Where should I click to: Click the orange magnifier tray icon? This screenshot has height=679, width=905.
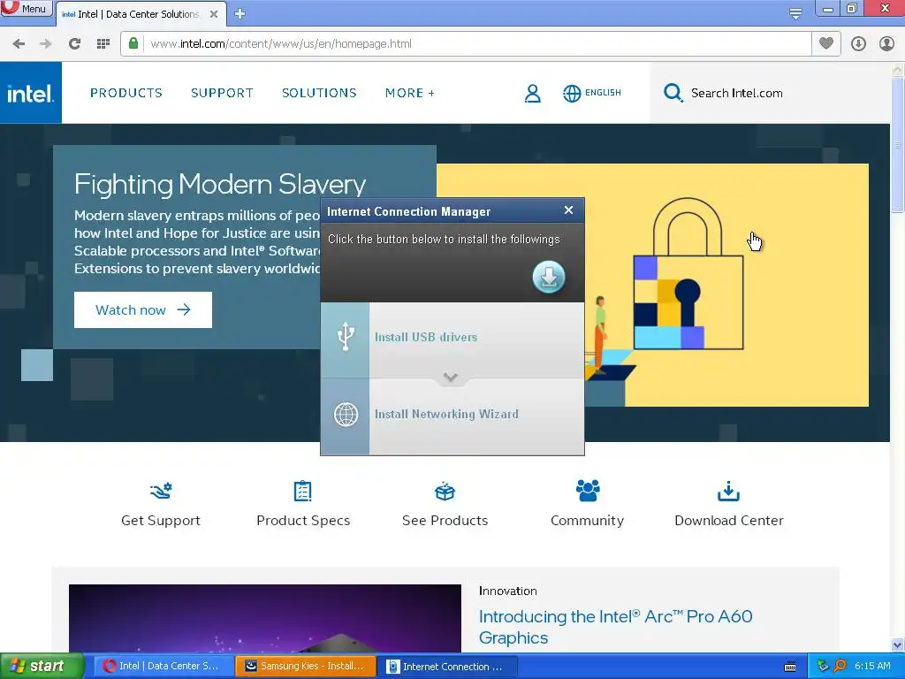pyautogui.click(x=840, y=666)
